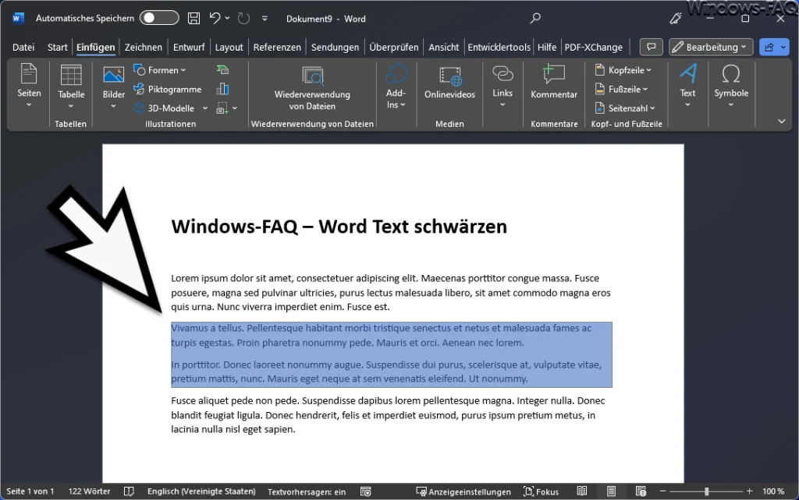Open the Datei tab

click(23, 47)
